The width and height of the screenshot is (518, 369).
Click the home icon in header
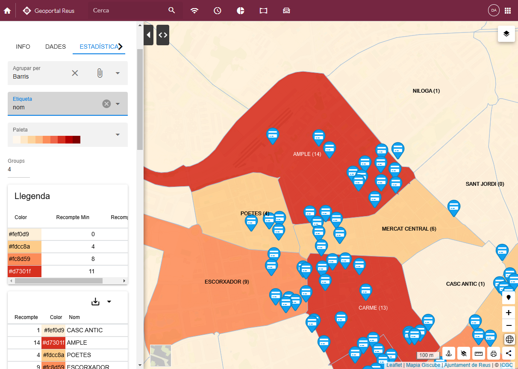point(7,11)
